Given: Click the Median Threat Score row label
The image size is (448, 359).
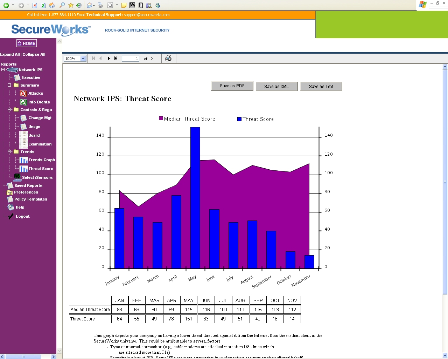Looking at the screenshot, I should [90, 310].
